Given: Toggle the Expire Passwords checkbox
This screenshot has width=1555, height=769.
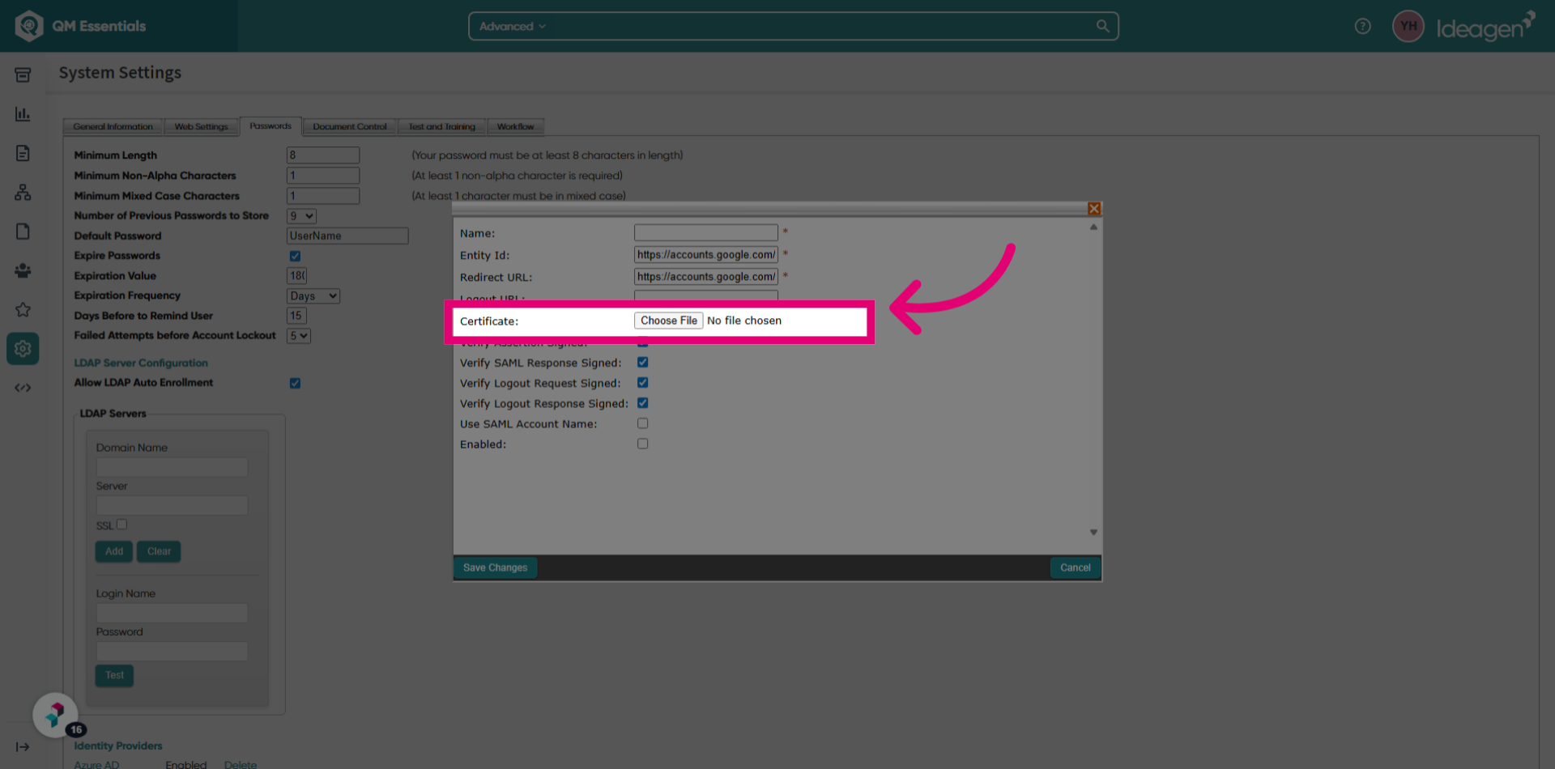Looking at the screenshot, I should coord(295,256).
